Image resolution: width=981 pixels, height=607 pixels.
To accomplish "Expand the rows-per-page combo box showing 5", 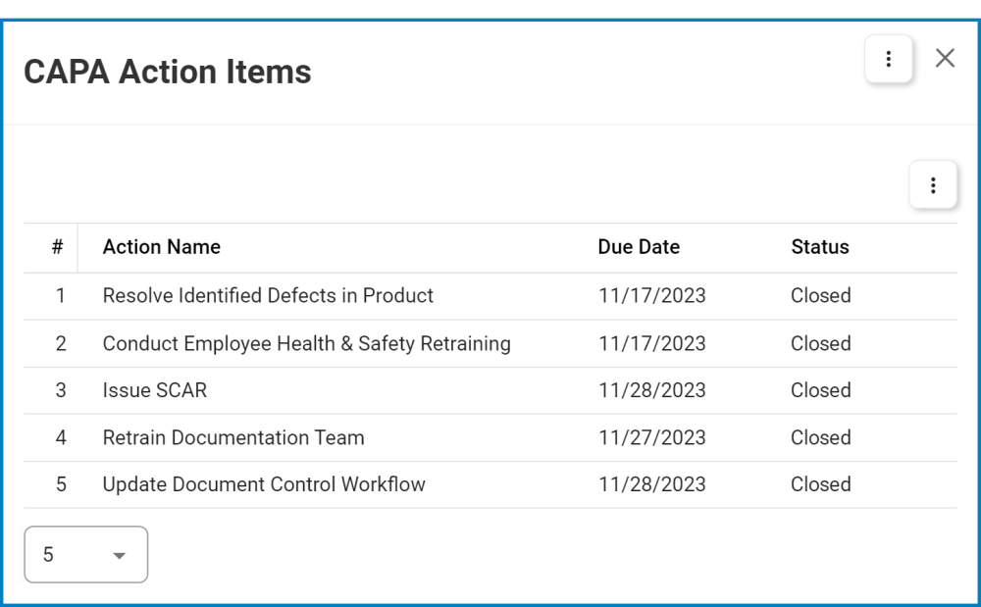I will point(83,554).
